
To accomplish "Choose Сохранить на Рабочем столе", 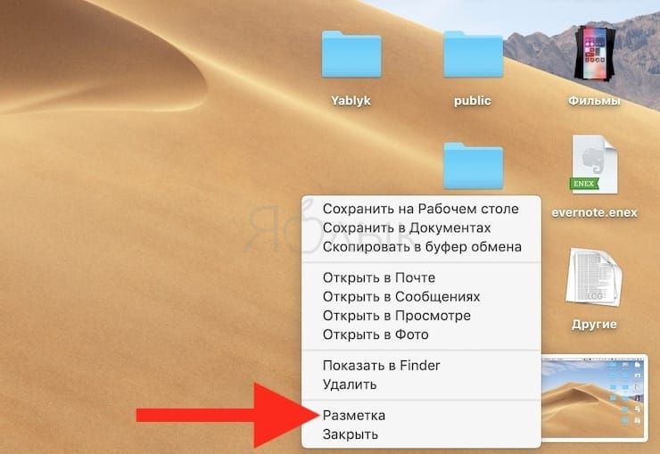I will pos(421,209).
